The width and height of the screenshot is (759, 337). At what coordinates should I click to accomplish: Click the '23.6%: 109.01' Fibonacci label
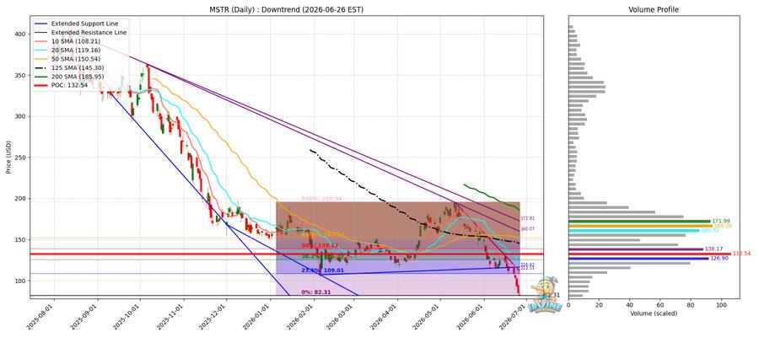[322, 270]
